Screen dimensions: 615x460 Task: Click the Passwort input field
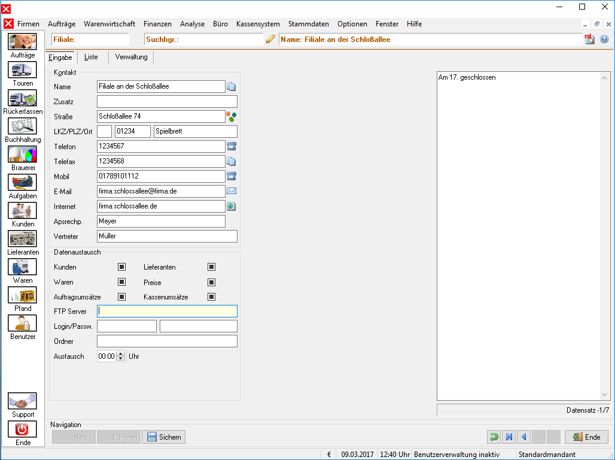tap(199, 326)
